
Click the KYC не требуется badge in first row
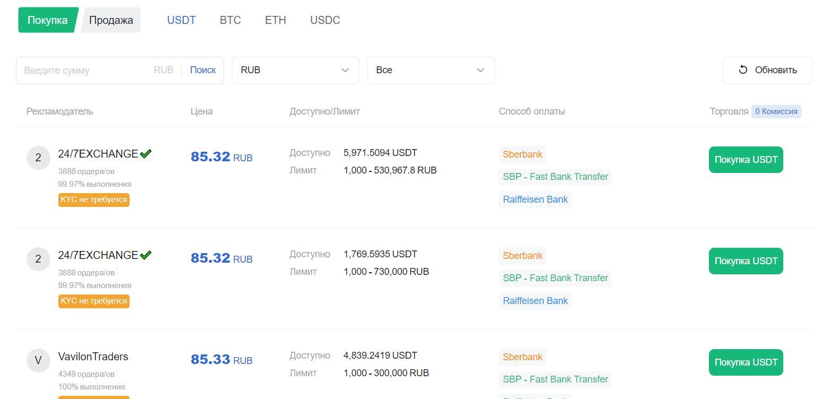(94, 199)
